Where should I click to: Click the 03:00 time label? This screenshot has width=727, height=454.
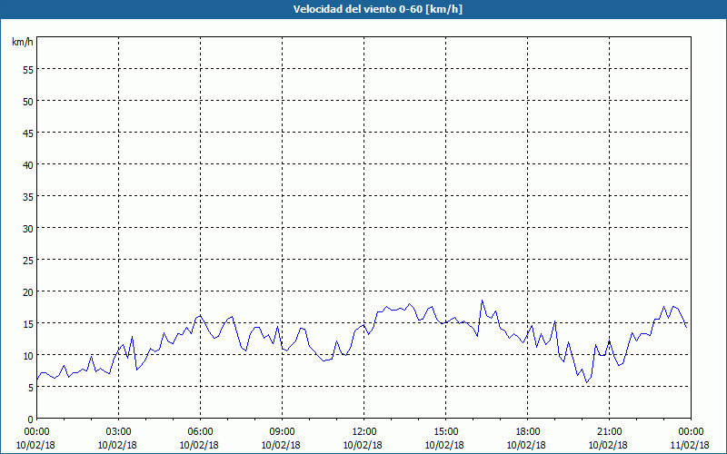[x=118, y=432]
